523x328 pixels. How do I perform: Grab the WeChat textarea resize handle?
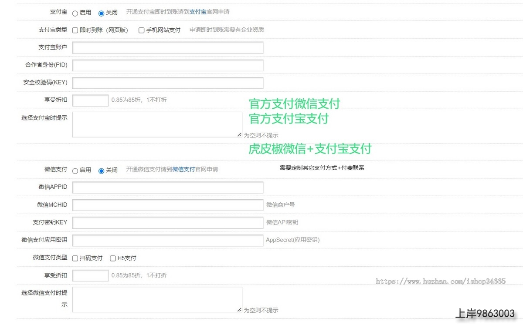[x=239, y=310]
